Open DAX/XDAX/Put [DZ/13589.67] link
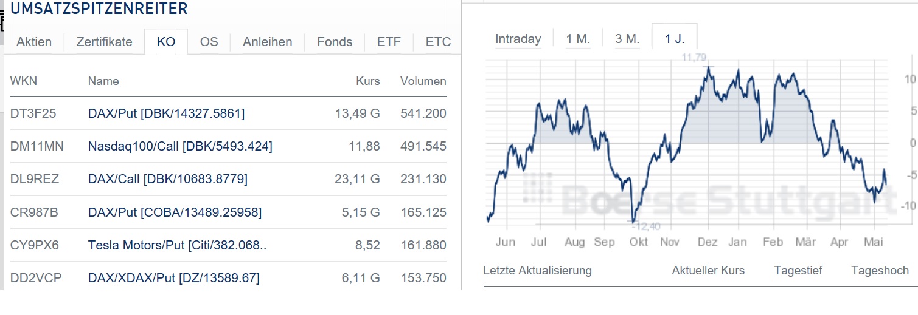The height and width of the screenshot is (315, 918). click(x=173, y=278)
